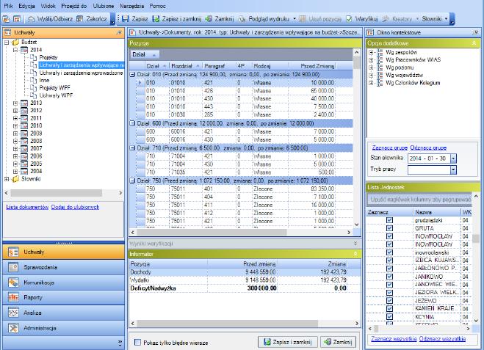Click the Zapisz floppy disk icon
Image resolution: width=484 pixels, height=350 pixels.
(126, 19)
